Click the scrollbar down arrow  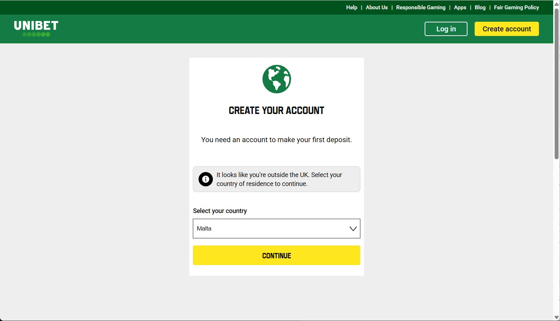pos(556,317)
